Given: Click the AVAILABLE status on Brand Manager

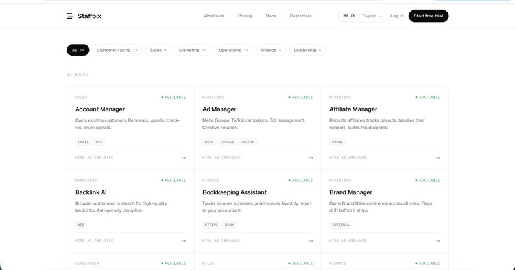Looking at the screenshot, I should (427, 181).
